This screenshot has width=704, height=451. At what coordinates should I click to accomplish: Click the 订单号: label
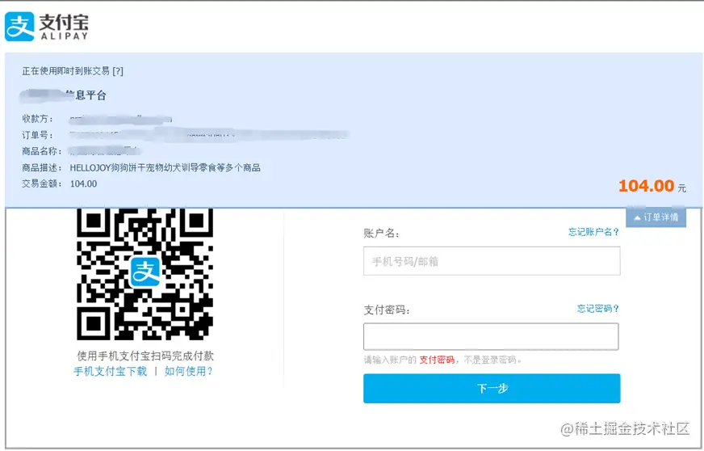[38, 135]
